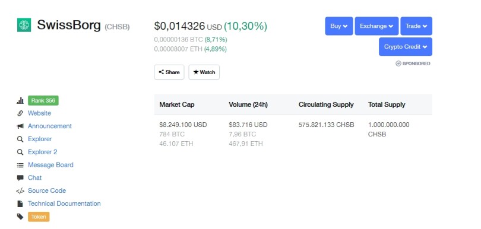Click the (CHSB) ticker symbol
The height and width of the screenshot is (229, 481).
[117, 27]
